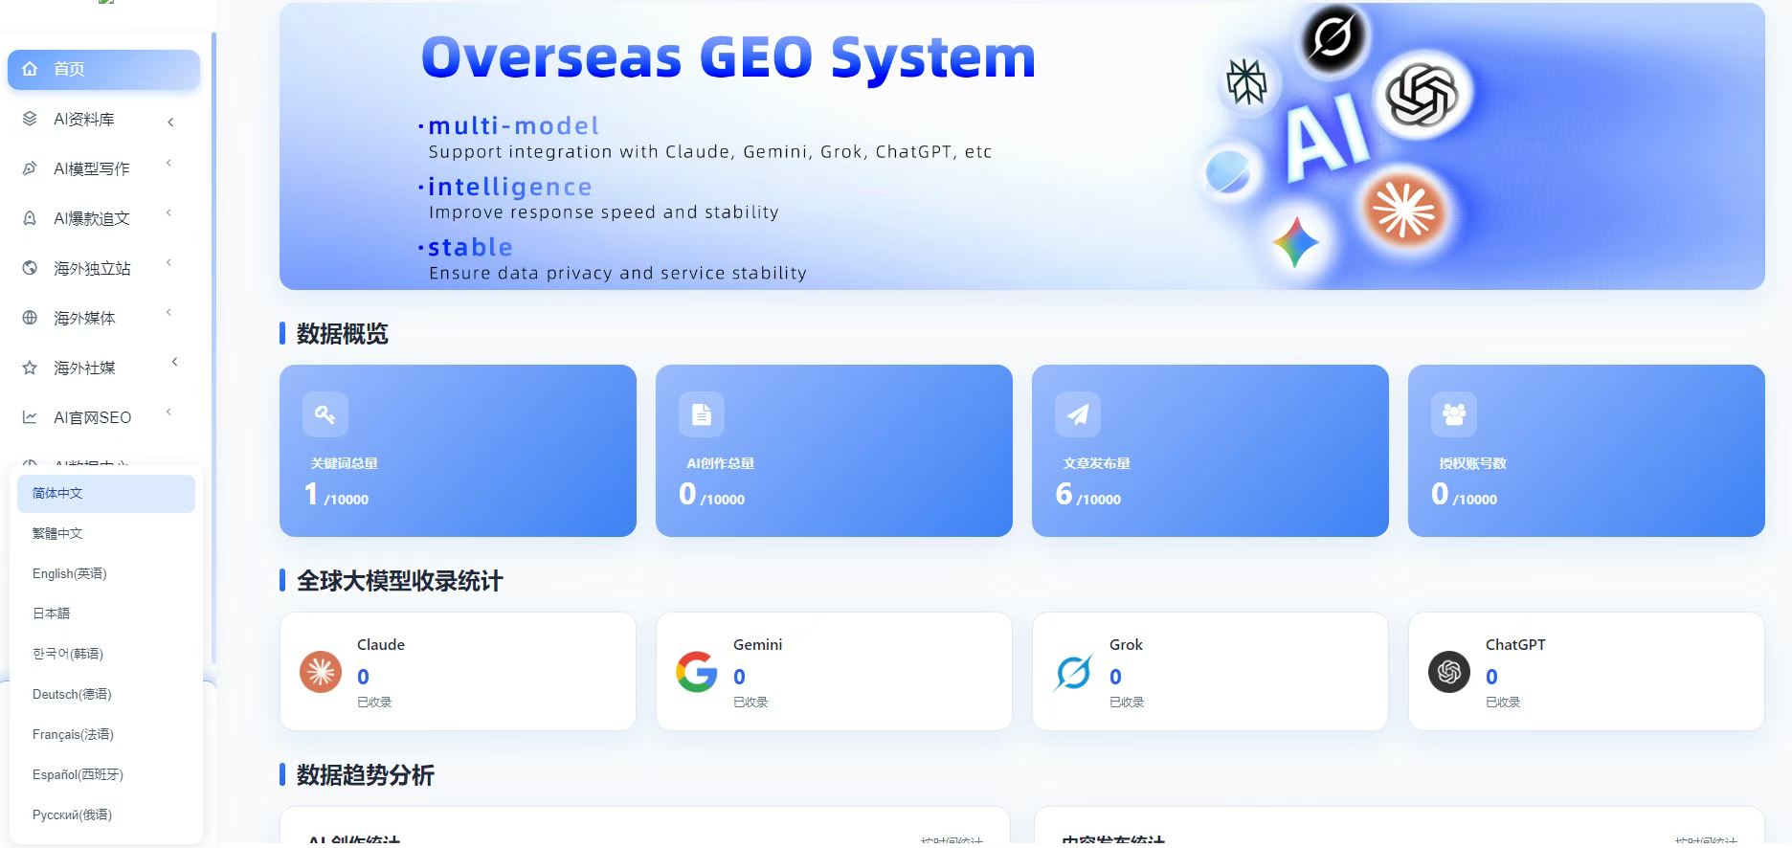Click the globe icon beside 海外媒体
1792x848 pixels.
pos(30,318)
